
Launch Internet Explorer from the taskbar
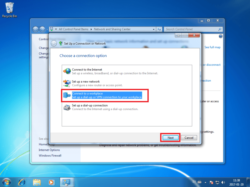[22, 182]
